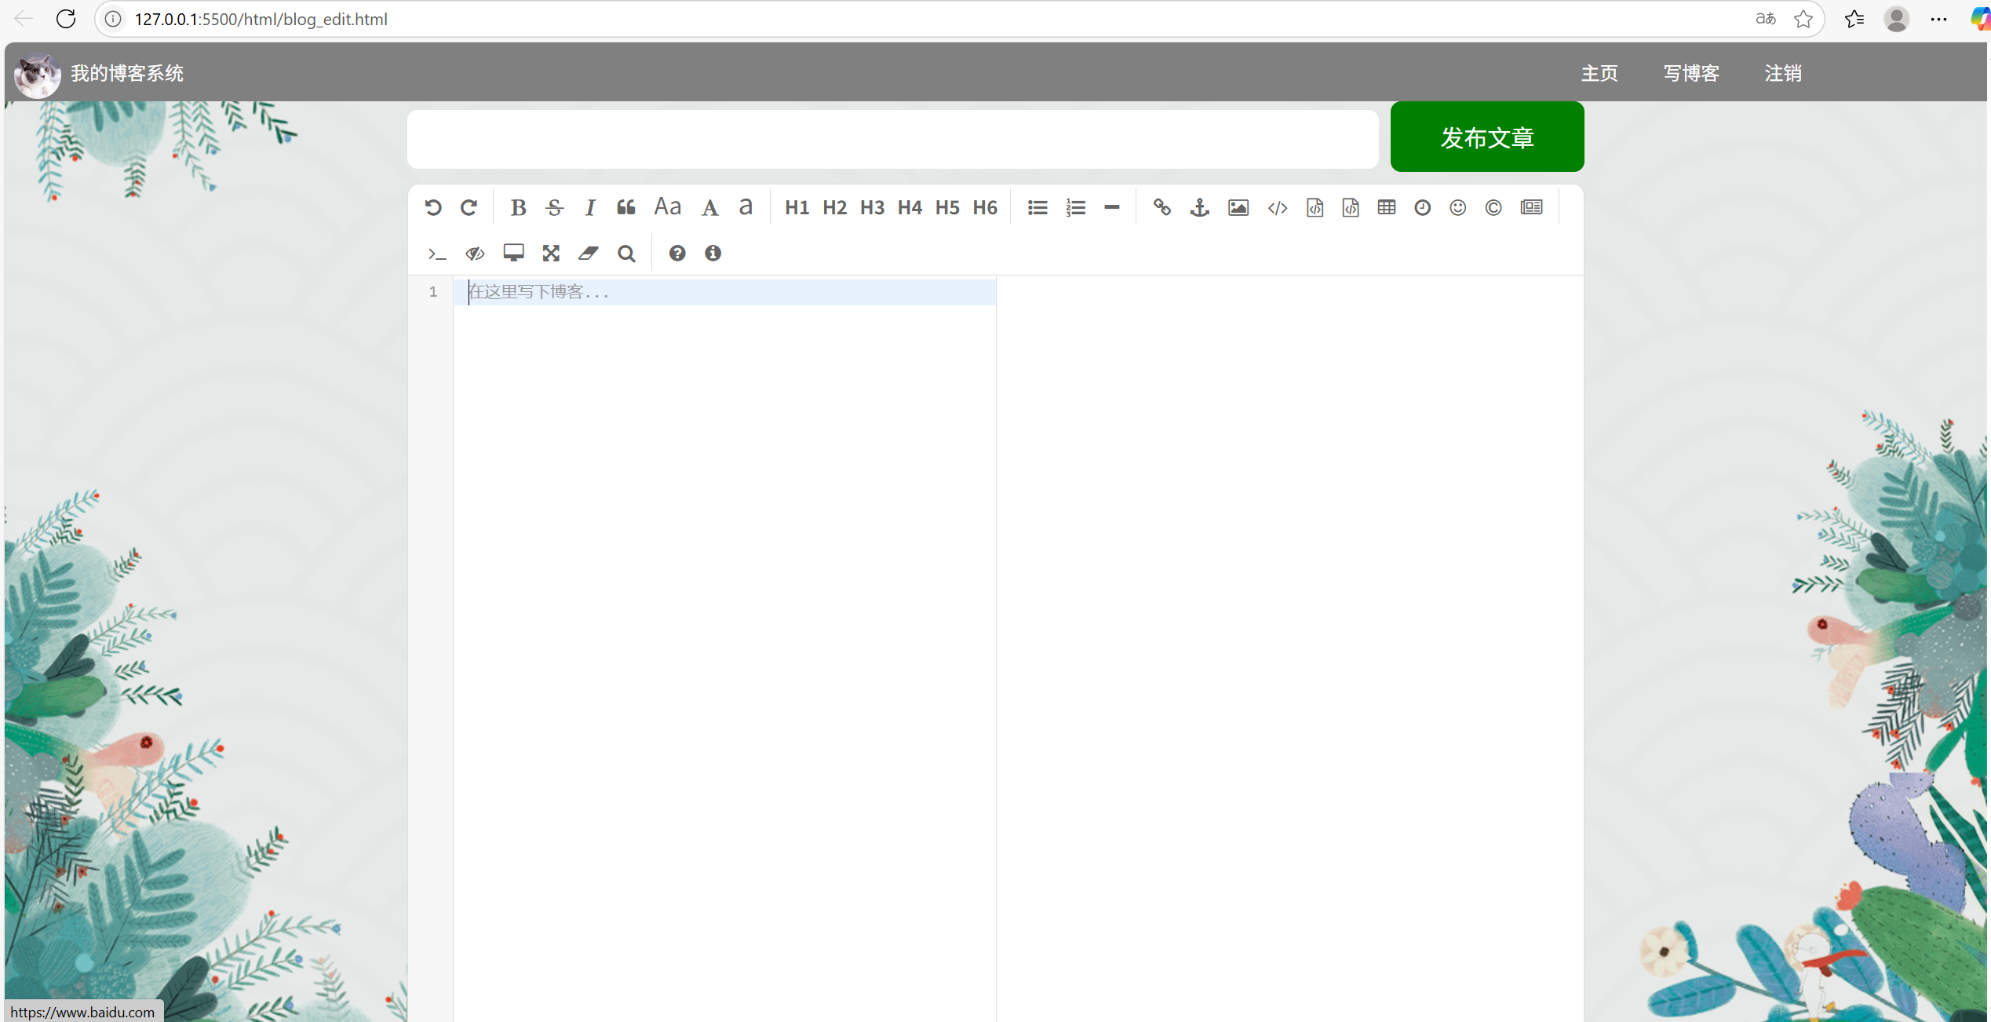This screenshot has height=1022, width=1991.
Task: Undo the last edit
Action: 433,208
